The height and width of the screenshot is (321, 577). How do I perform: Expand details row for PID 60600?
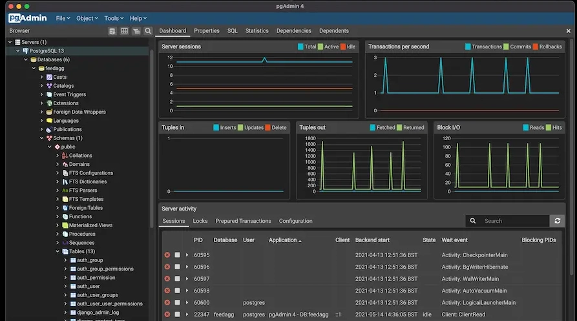[187, 302]
